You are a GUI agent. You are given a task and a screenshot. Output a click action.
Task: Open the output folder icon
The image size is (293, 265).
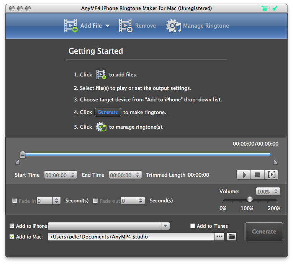coord(232,237)
